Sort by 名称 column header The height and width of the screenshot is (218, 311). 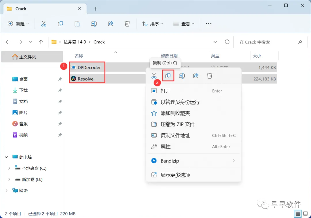point(79,56)
